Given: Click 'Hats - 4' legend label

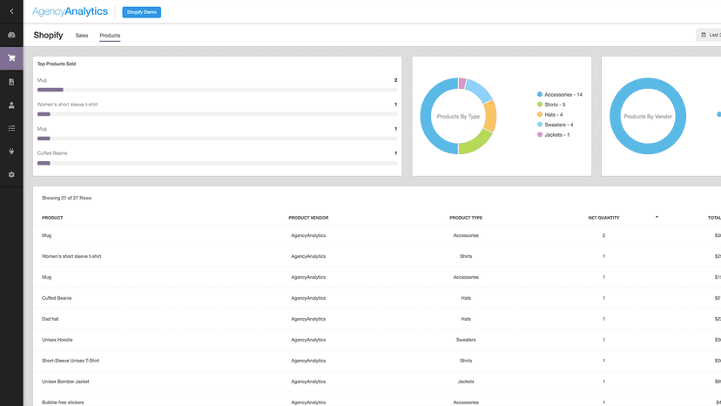Looking at the screenshot, I should 553,115.
